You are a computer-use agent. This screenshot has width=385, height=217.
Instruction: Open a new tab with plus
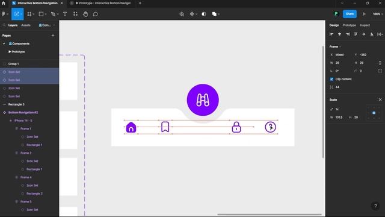tap(140, 3)
